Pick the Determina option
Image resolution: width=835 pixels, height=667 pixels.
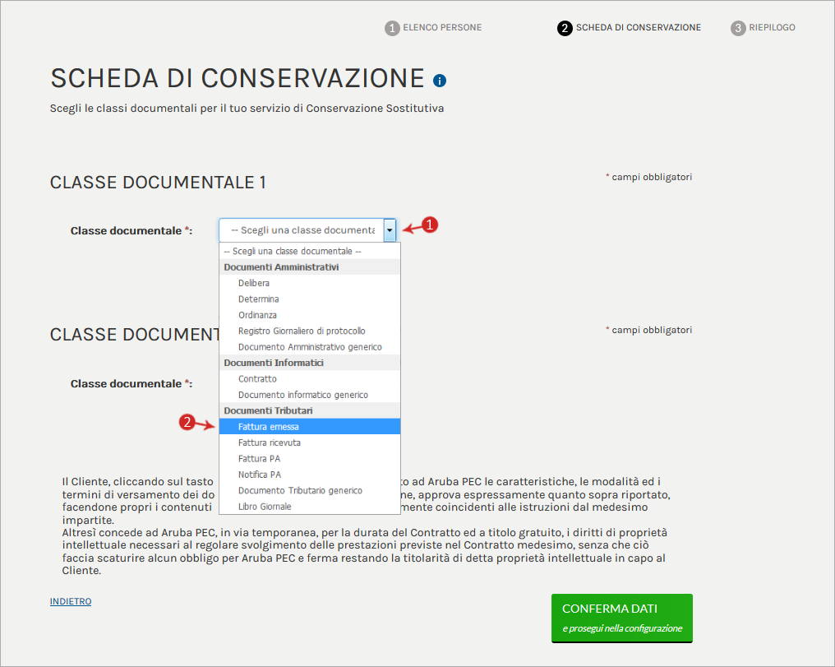click(x=309, y=299)
